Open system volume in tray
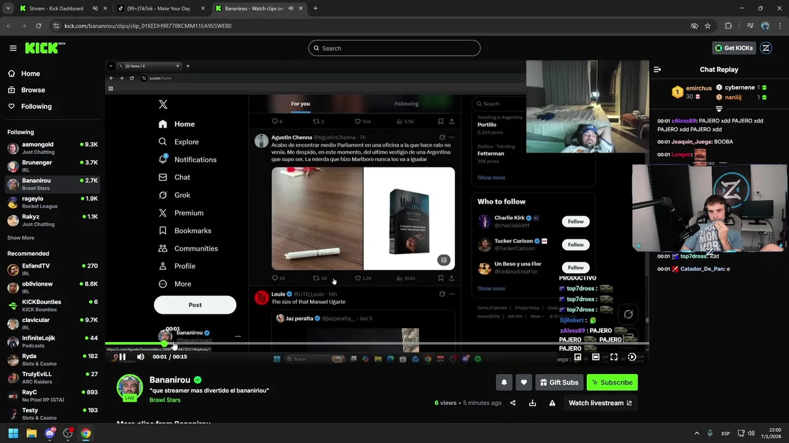789x443 pixels. pos(751,433)
